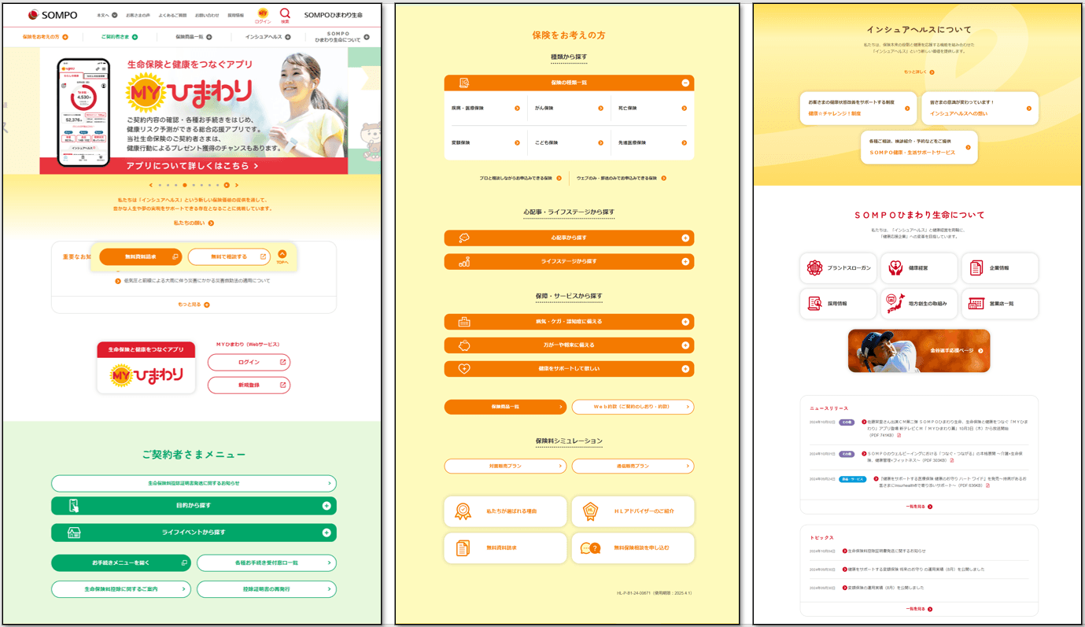Open 保険商品一覧 nav menu
Screen dimensions: 1085x627
pyautogui.click(x=194, y=37)
